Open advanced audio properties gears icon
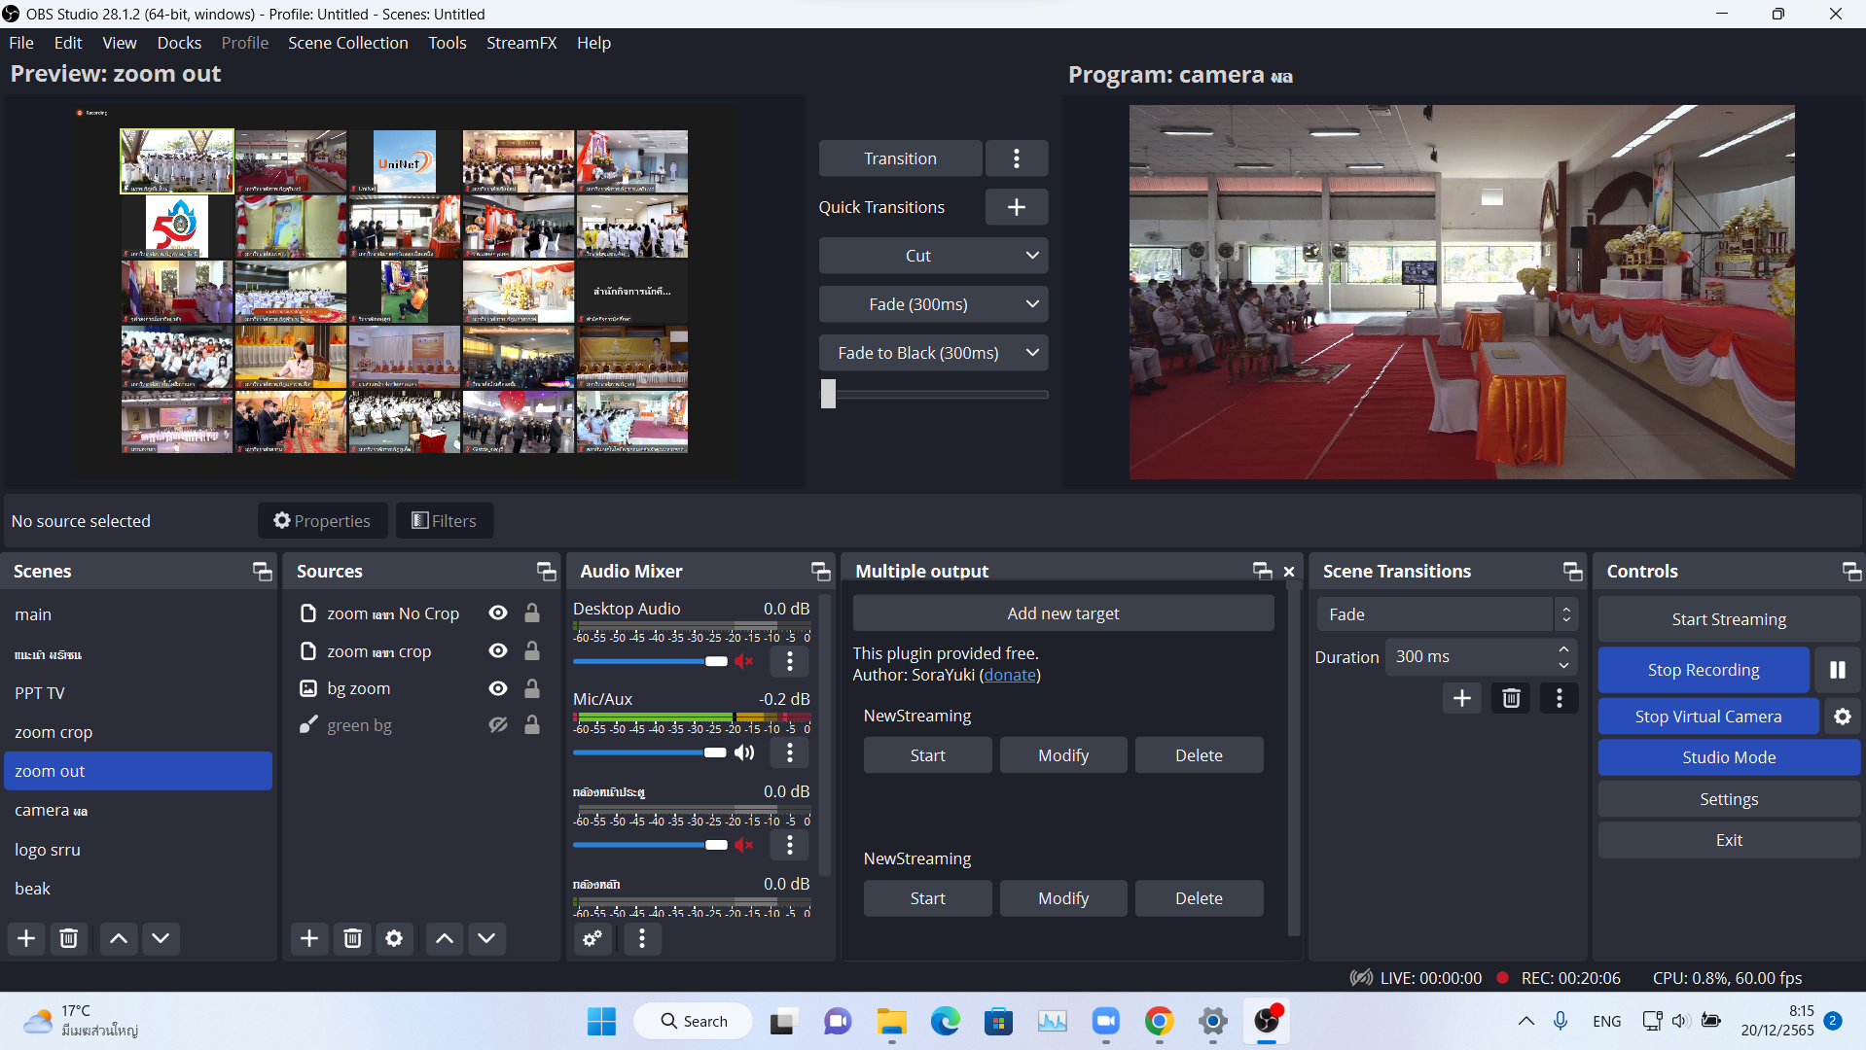The width and height of the screenshot is (1866, 1050). [x=592, y=938]
